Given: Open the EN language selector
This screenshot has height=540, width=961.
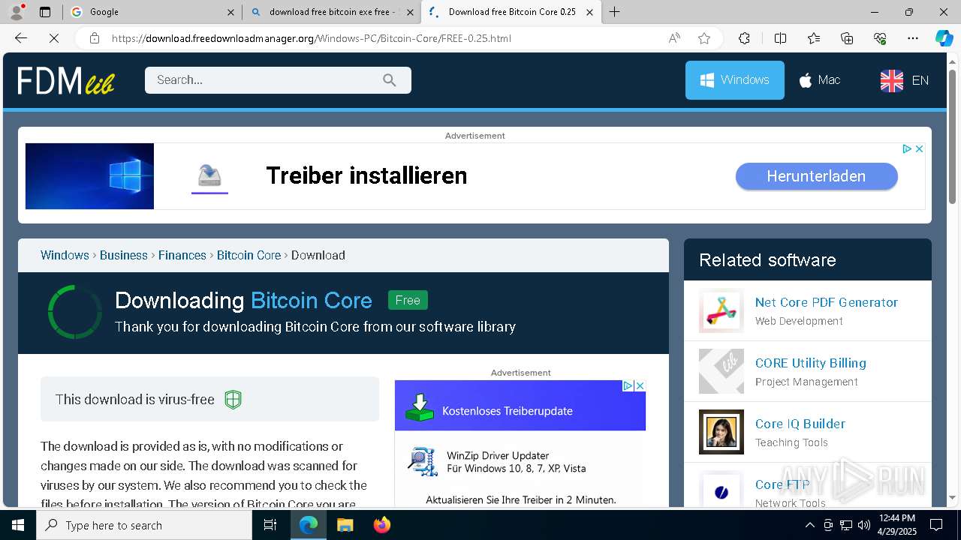Looking at the screenshot, I should pyautogui.click(x=905, y=80).
